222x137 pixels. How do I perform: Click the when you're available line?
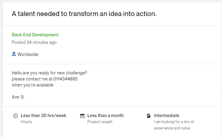pyautogui.click(x=33, y=85)
